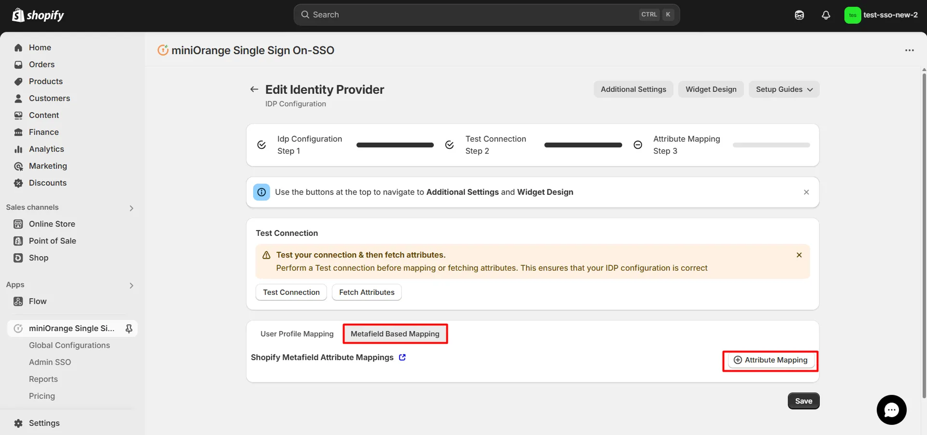
Task: Click the Customers person icon
Action: point(18,98)
